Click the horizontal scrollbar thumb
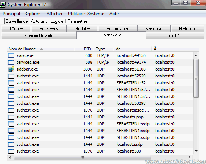Image resolution: width=206 pixels, height=164 pixels. [x=83, y=157]
